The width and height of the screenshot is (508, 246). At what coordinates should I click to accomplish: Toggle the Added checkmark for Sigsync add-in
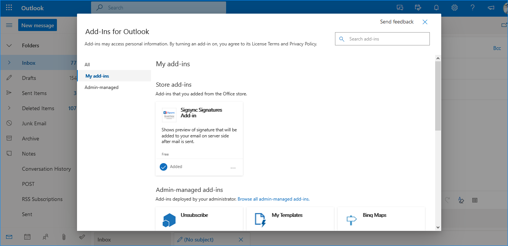point(164,167)
